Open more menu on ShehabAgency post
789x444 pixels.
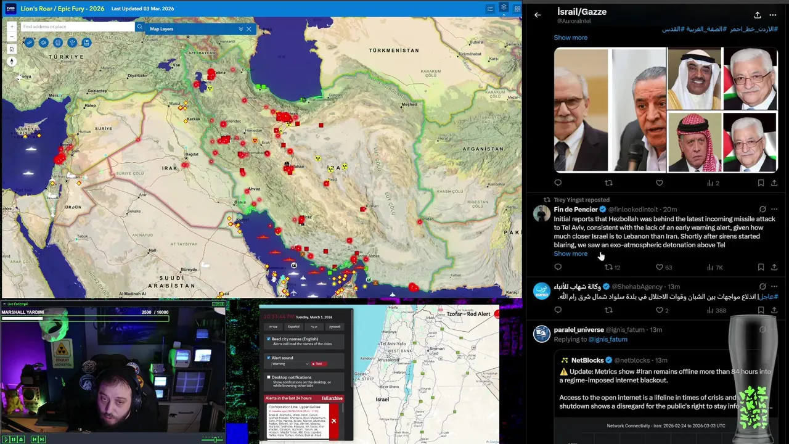coord(774,287)
